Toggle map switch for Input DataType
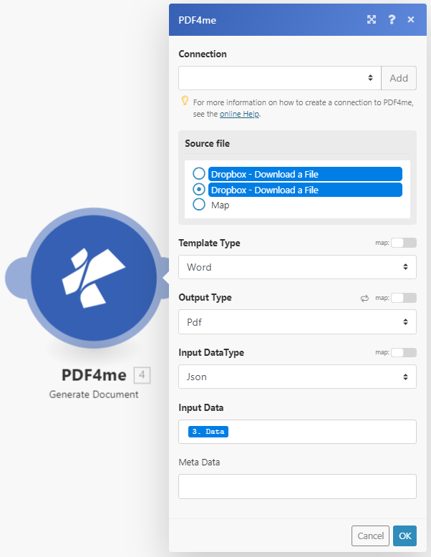The height and width of the screenshot is (557, 431). coord(403,352)
